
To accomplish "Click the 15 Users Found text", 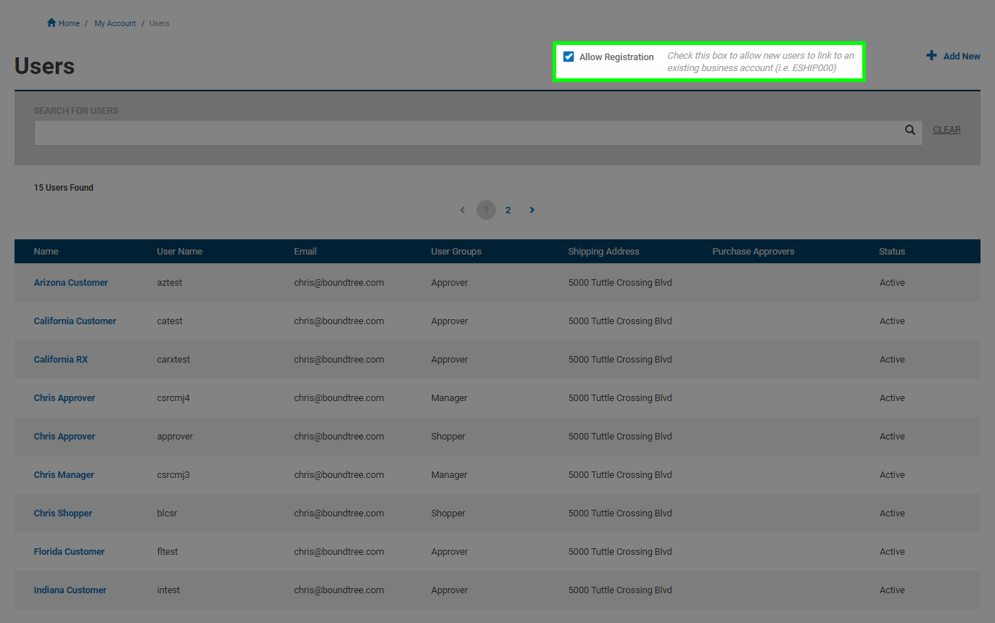I will 64,188.
